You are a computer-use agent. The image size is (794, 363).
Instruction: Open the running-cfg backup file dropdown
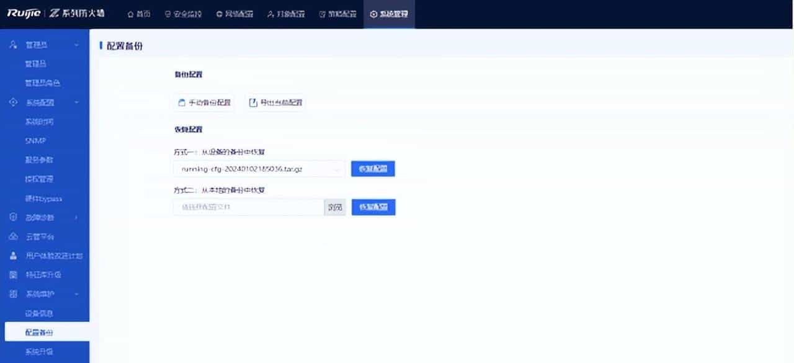tap(336, 168)
